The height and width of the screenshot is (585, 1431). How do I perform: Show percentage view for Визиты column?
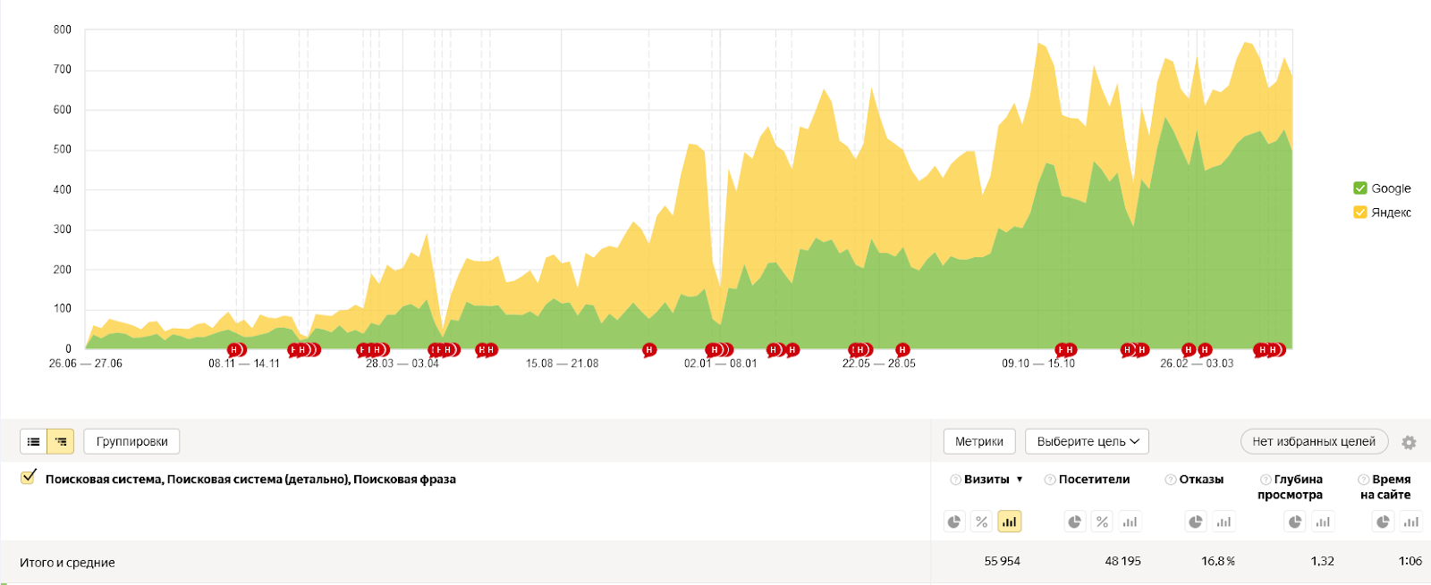(982, 522)
